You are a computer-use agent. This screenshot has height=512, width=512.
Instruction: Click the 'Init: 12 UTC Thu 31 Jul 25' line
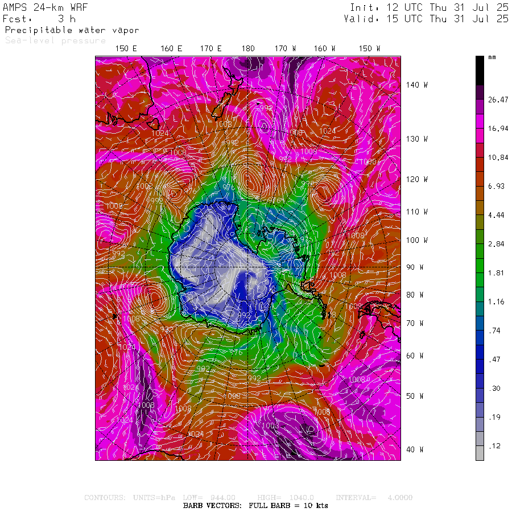(x=429, y=7)
